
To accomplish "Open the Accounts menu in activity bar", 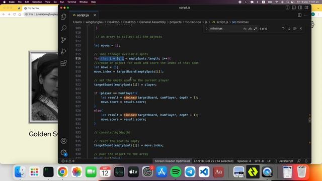I will pyautogui.click(x=64, y=141).
